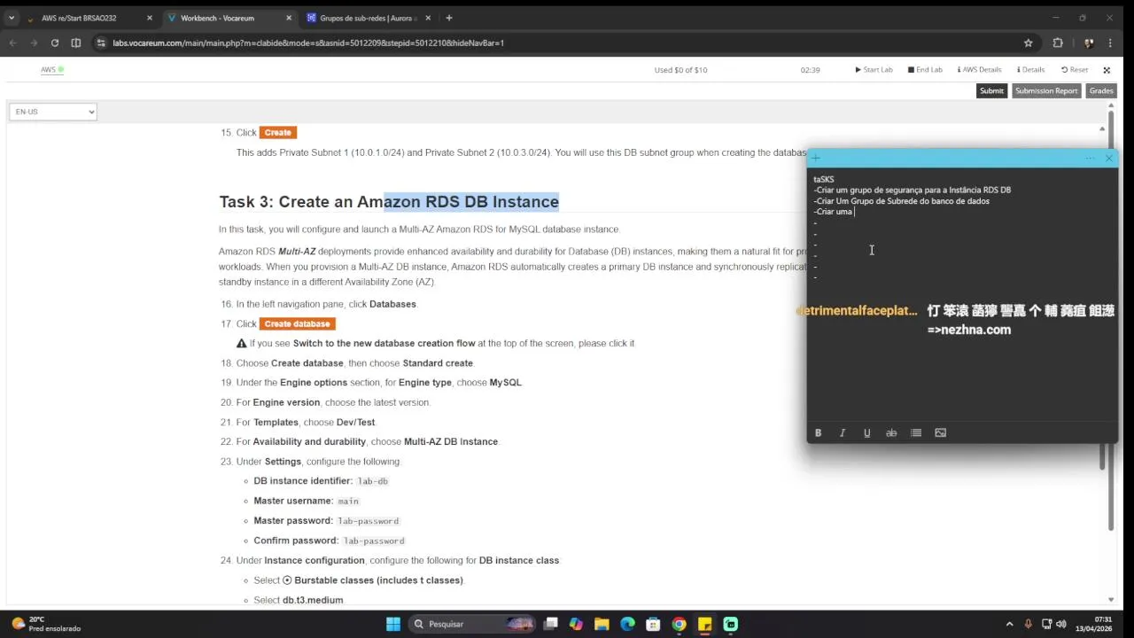1134x638 pixels.
Task: Close the Workbench - Vocareum tab
Action: 289,18
